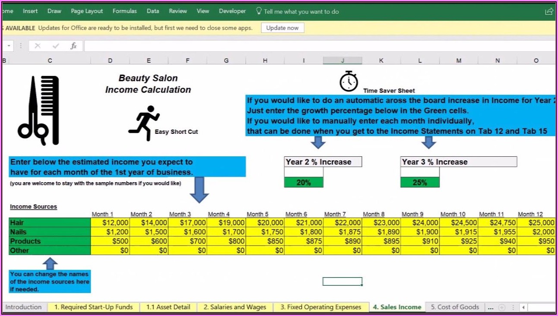Click the Nails income source cell

[50, 232]
